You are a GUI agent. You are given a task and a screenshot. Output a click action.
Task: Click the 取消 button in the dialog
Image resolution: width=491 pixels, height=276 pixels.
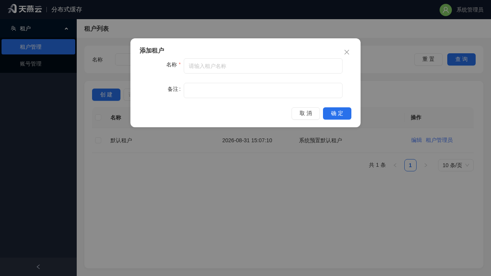click(306, 113)
